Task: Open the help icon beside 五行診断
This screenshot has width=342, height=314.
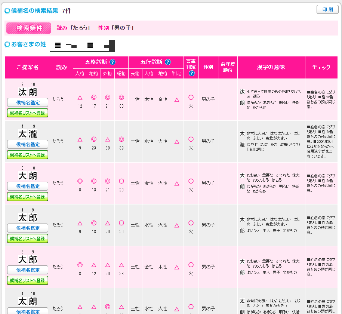Action: pyautogui.click(x=168, y=62)
